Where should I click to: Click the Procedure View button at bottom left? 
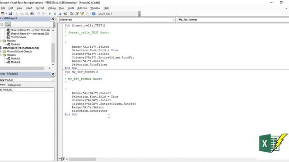(x=59, y=159)
